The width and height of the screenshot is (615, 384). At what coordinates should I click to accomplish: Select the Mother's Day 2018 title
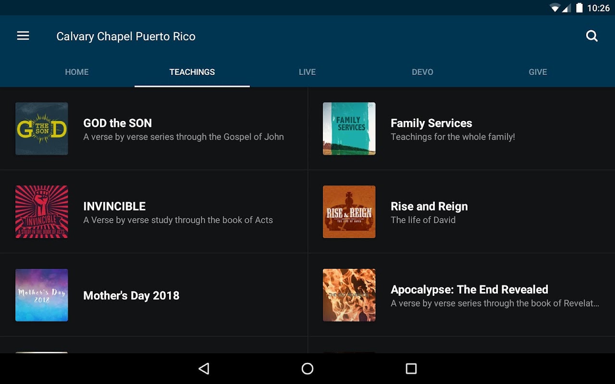point(131,296)
